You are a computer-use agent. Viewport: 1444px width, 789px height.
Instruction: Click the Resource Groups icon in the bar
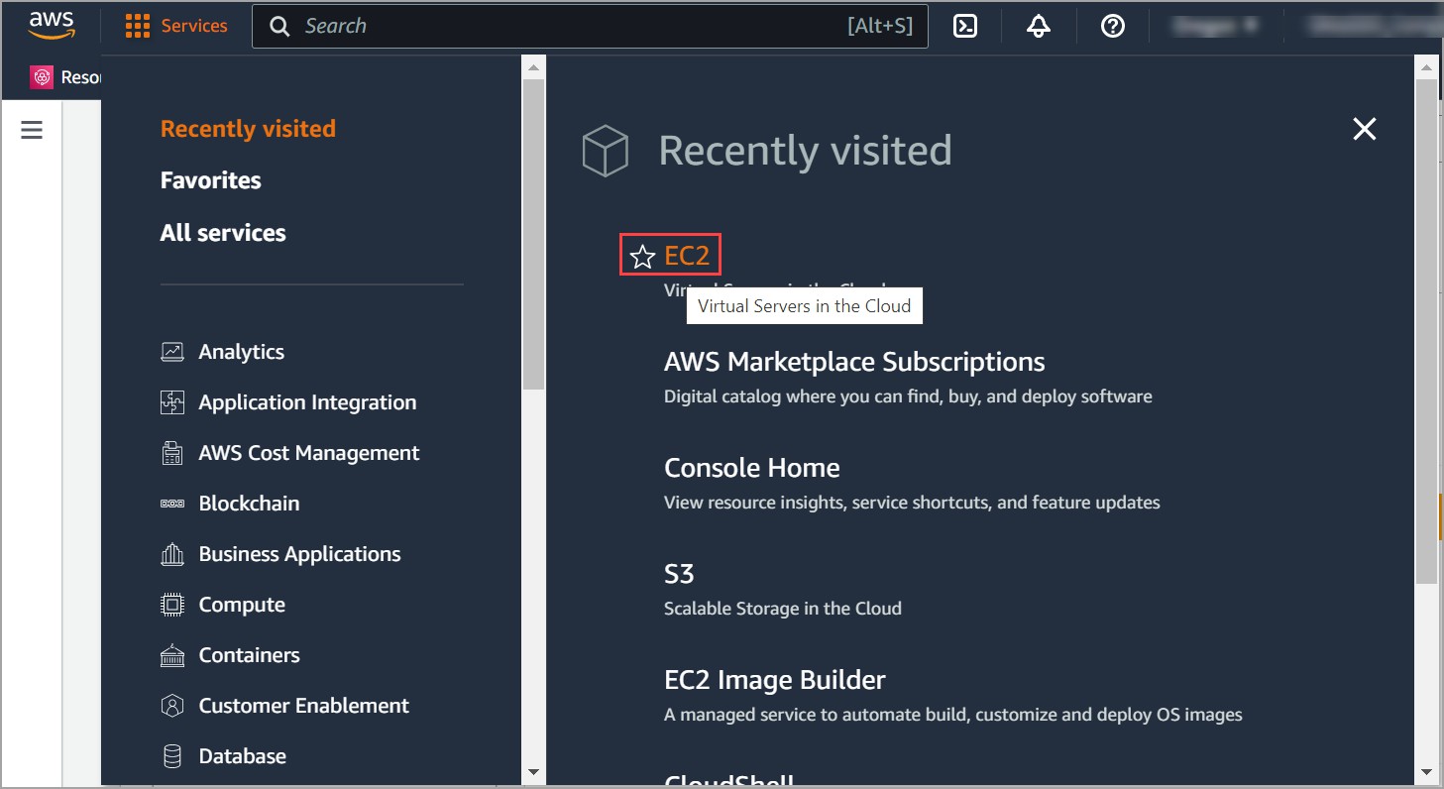[x=42, y=77]
